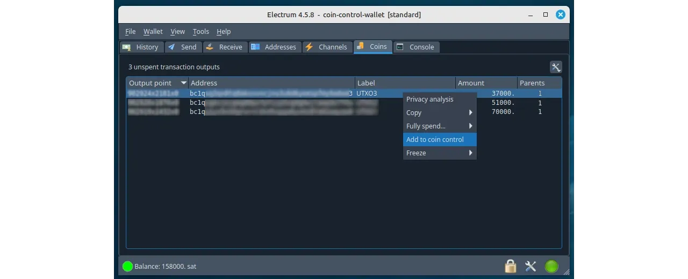Open preferences tools icon in status bar
Image resolution: width=688 pixels, height=279 pixels.
tap(531, 266)
